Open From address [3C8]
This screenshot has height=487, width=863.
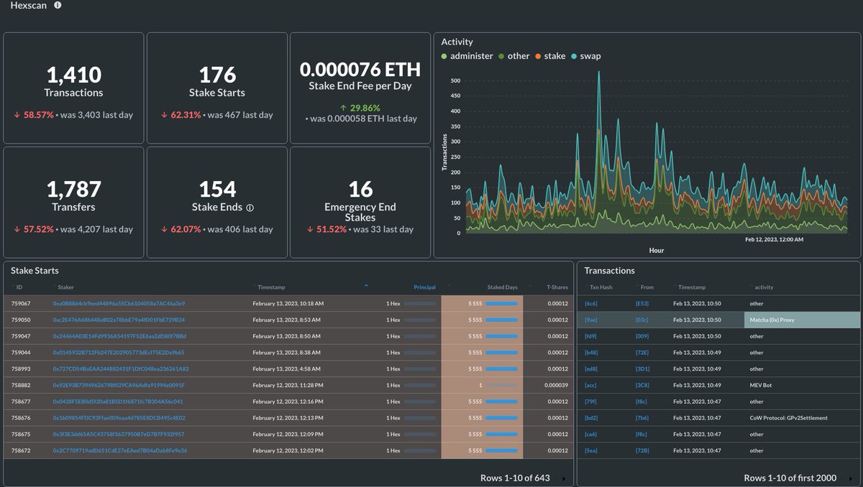[x=642, y=385]
